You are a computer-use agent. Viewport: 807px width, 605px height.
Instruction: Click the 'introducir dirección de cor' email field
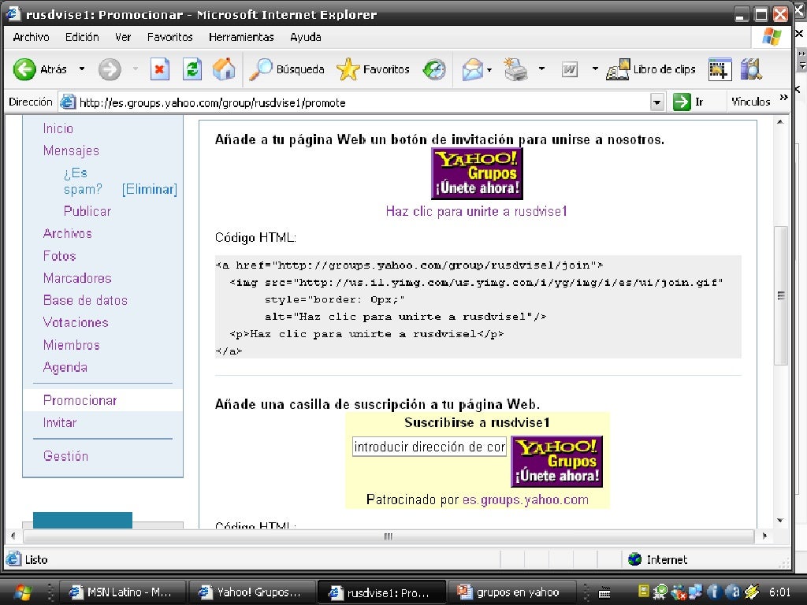coord(430,447)
